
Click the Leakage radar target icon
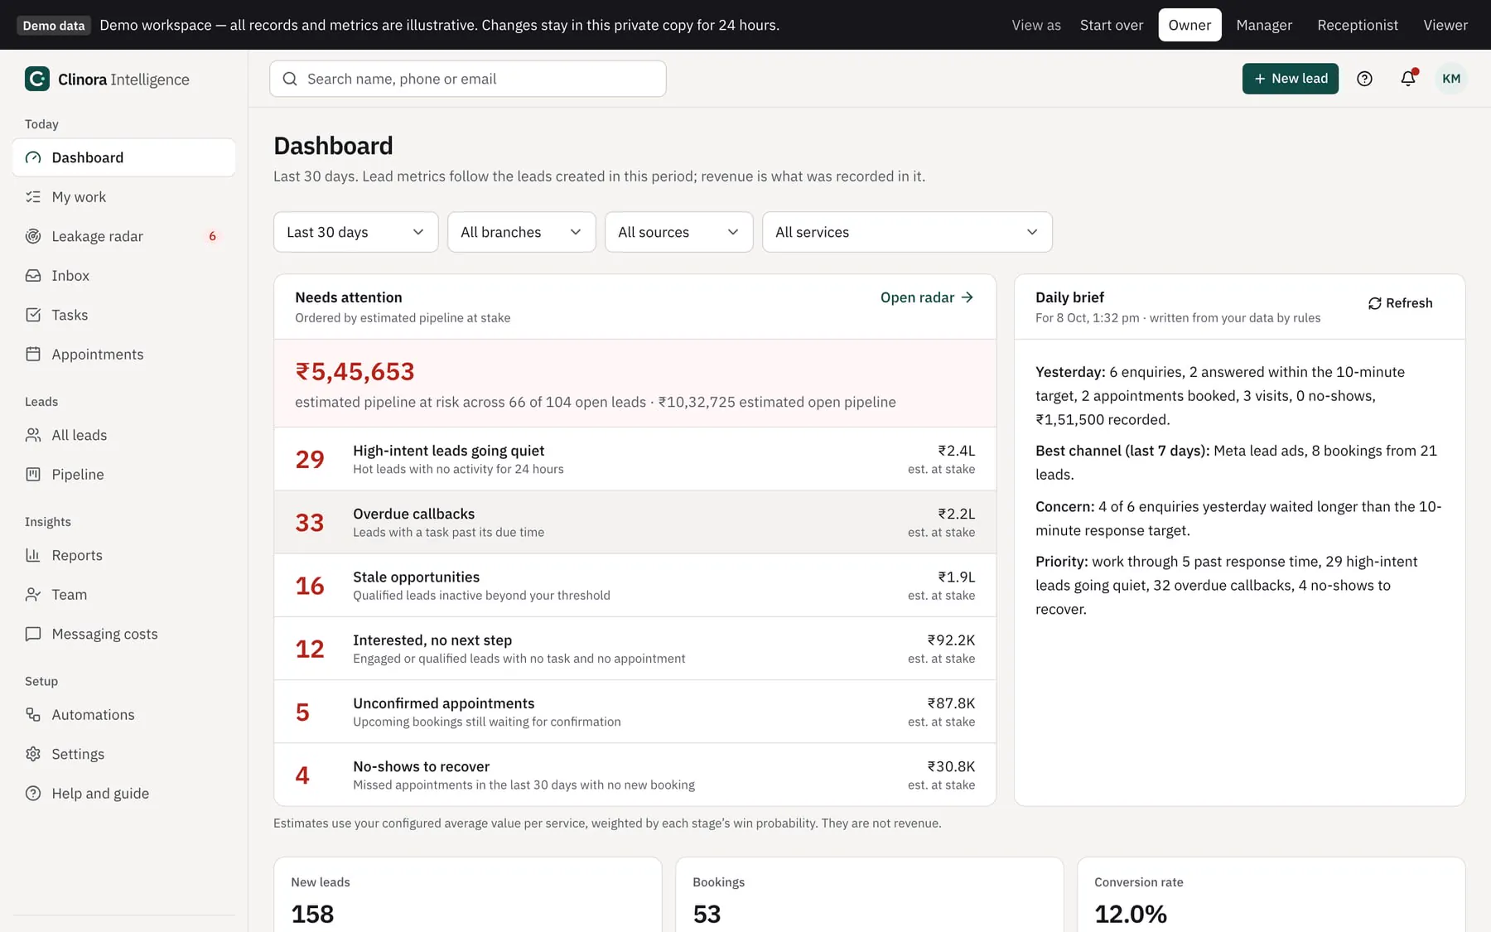coord(33,236)
